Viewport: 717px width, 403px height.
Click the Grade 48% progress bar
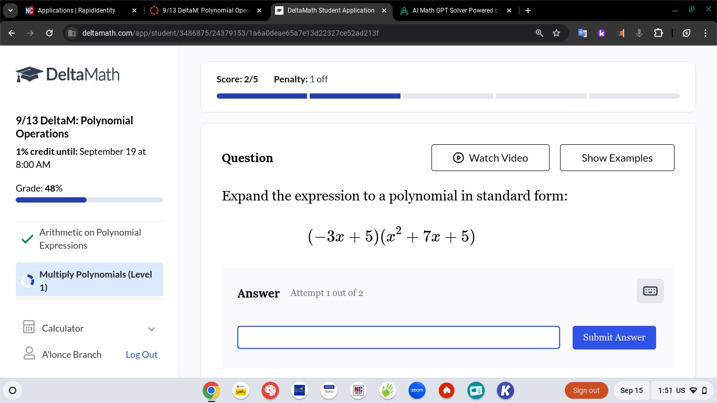tap(89, 200)
